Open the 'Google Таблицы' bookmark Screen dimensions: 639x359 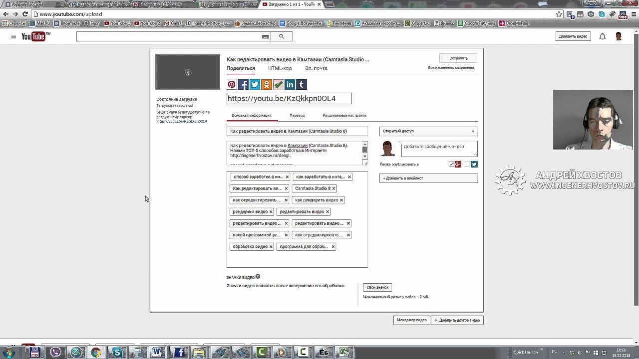477,23
